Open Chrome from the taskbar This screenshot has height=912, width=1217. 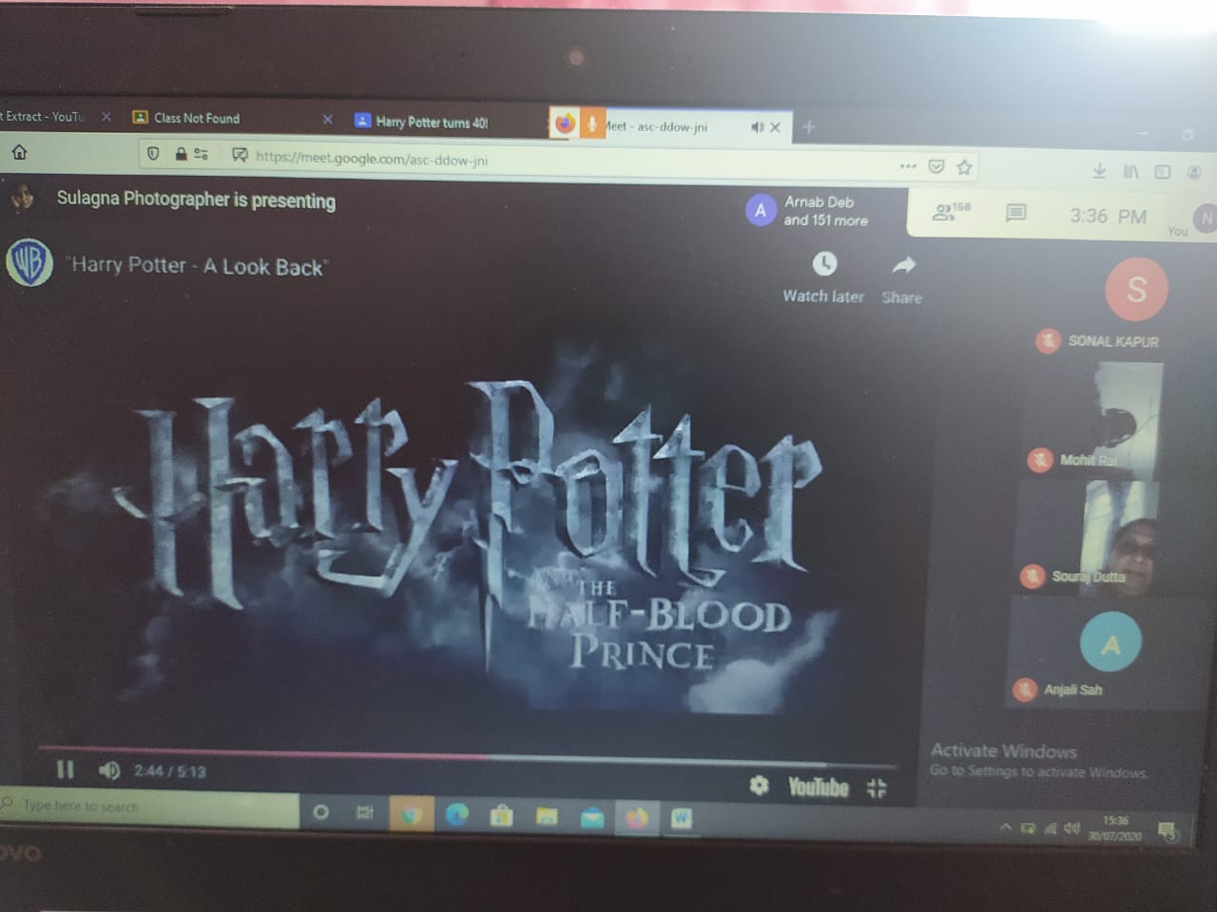coord(410,814)
